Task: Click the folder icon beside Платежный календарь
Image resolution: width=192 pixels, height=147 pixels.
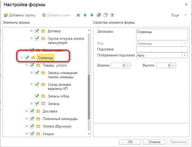Action: coord(38,119)
